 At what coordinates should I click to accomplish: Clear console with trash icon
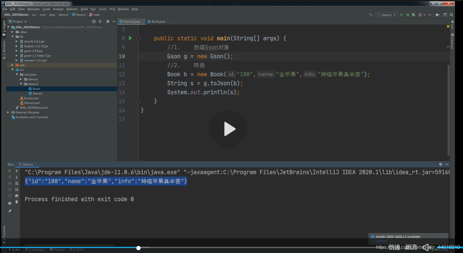click(x=17, y=202)
